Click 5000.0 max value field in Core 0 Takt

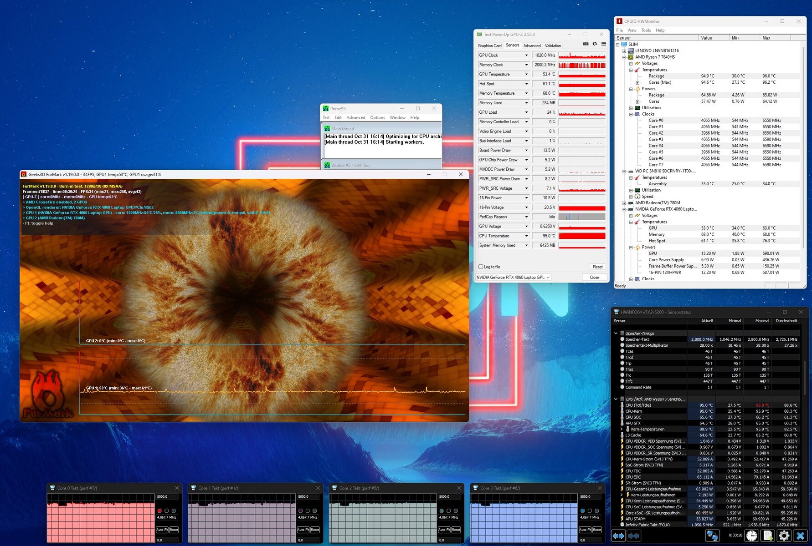[x=167, y=496]
